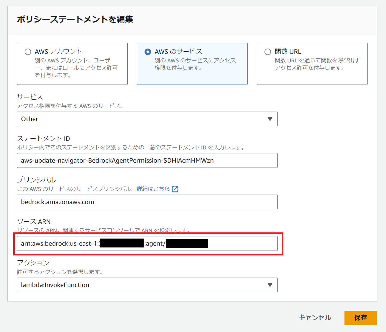Click the highlighted ARN starting with arn:aws:bedrock
Image resolution: width=386 pixels, height=332 pixels.
[147, 243]
